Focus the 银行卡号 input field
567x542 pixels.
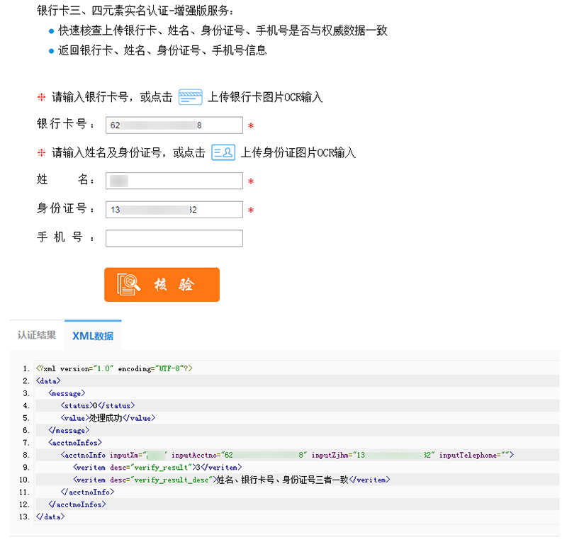pyautogui.click(x=174, y=125)
